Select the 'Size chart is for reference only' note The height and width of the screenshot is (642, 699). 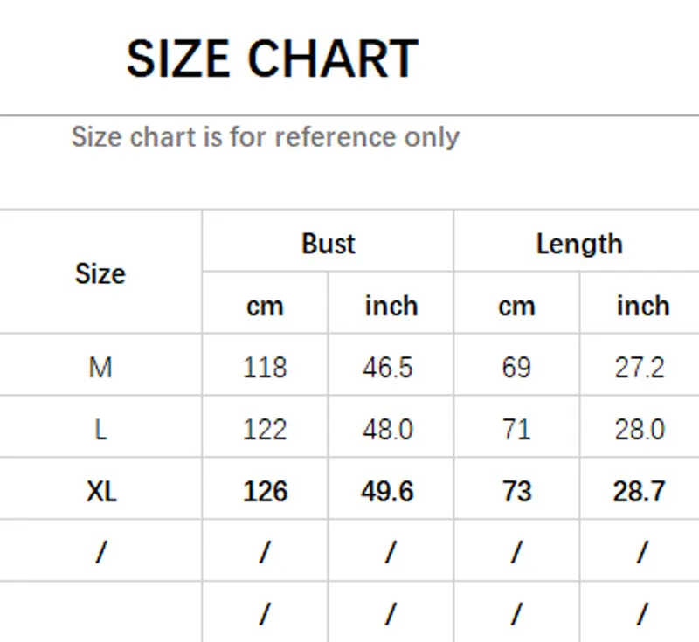tap(265, 137)
